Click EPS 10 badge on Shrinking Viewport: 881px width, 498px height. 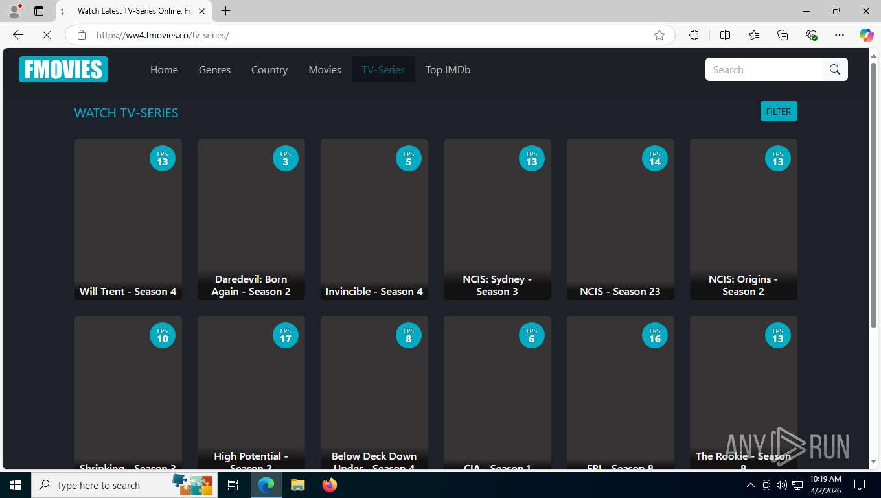point(163,335)
